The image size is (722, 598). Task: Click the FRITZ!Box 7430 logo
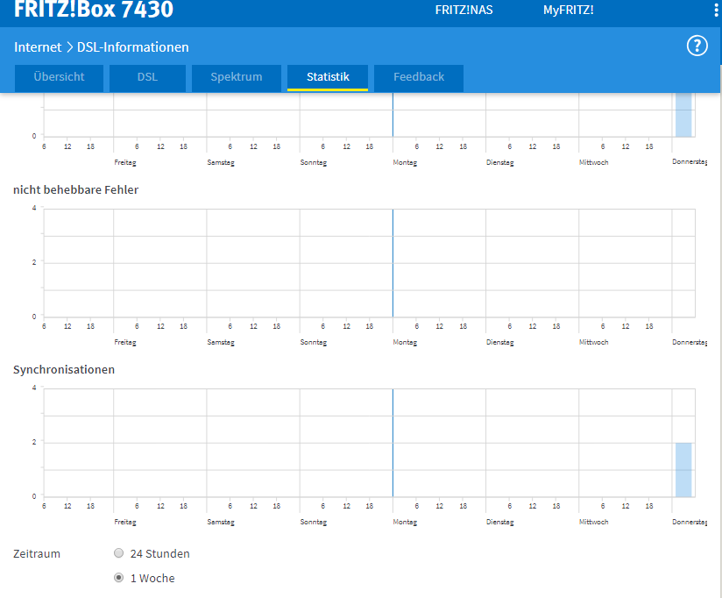point(94,11)
